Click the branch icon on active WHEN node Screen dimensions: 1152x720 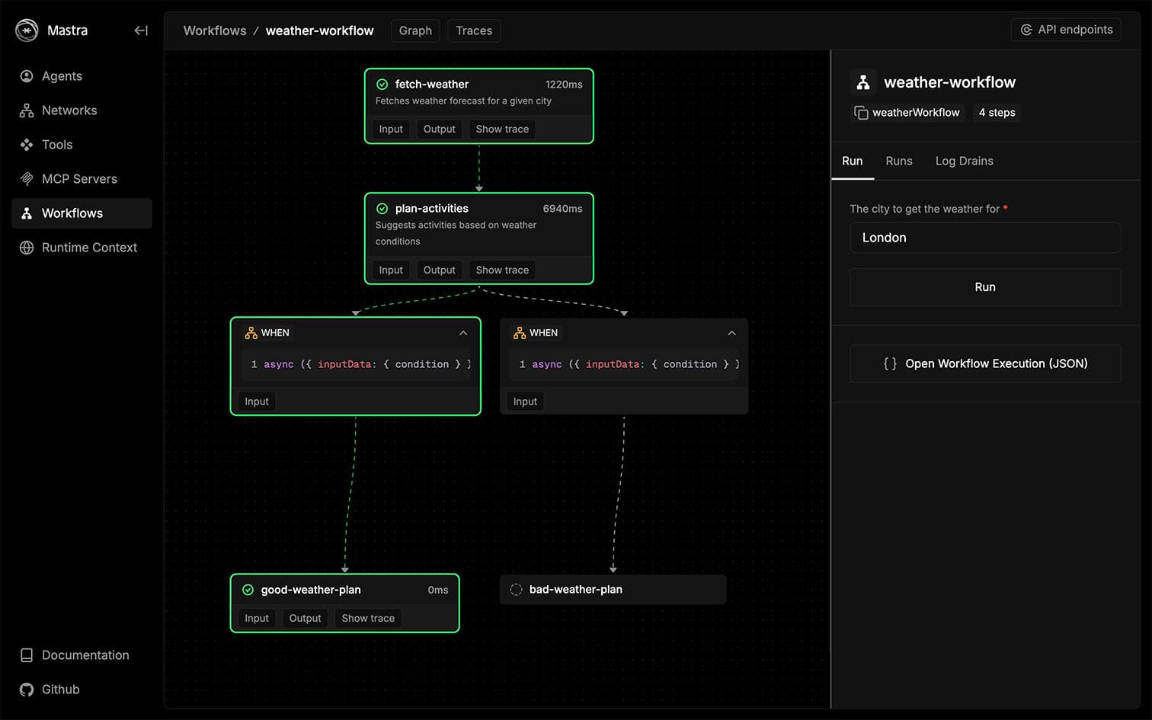(x=251, y=333)
